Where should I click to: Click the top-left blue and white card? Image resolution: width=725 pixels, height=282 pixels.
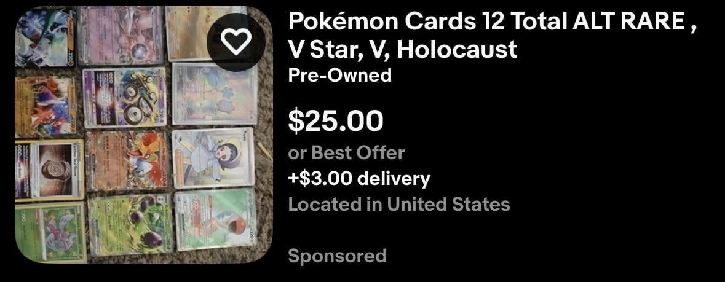[x=44, y=38]
